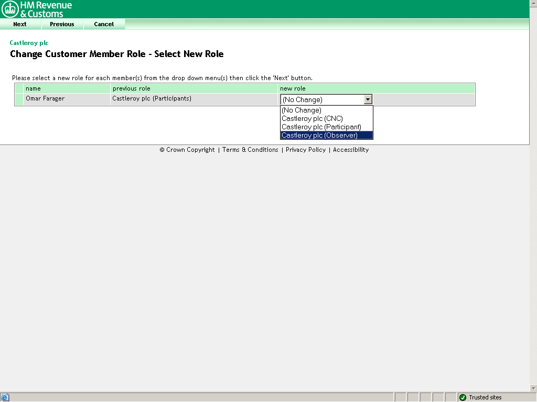Click the 'new role' column header
Screen dimensions: 537x402
[293, 88]
